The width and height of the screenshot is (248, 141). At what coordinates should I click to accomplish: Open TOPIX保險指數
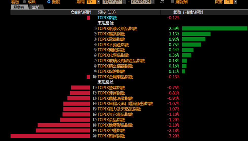[x=111, y=71]
